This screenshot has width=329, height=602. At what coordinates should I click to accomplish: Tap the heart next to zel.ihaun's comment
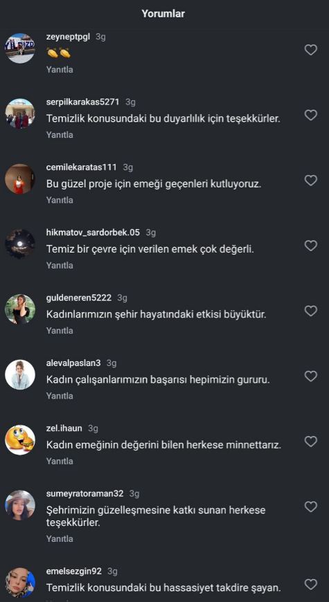(310, 441)
